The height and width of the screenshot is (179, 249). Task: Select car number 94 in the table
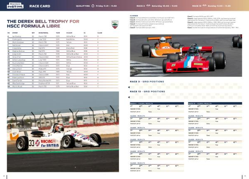(x=8, y=86)
